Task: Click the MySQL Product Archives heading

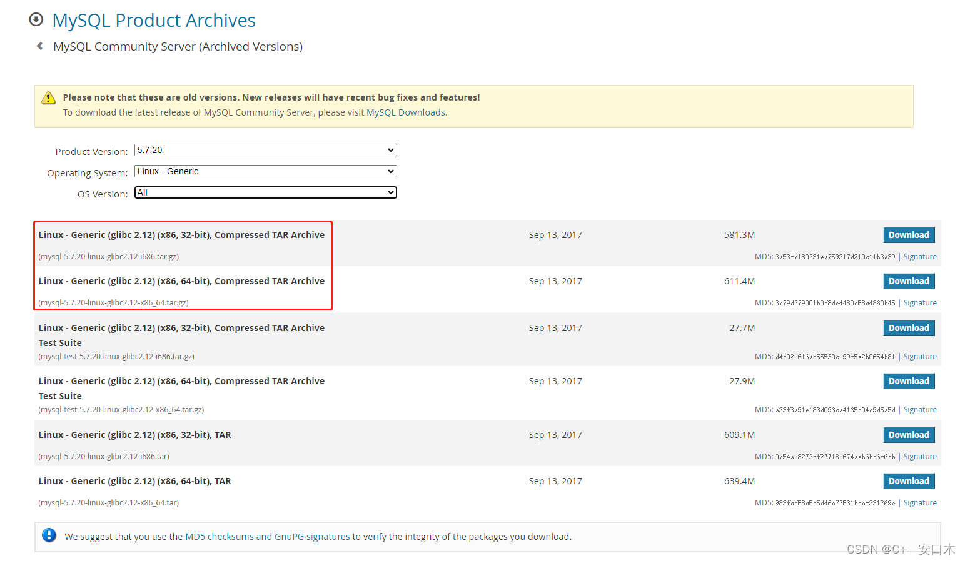Action: pyautogui.click(x=154, y=20)
